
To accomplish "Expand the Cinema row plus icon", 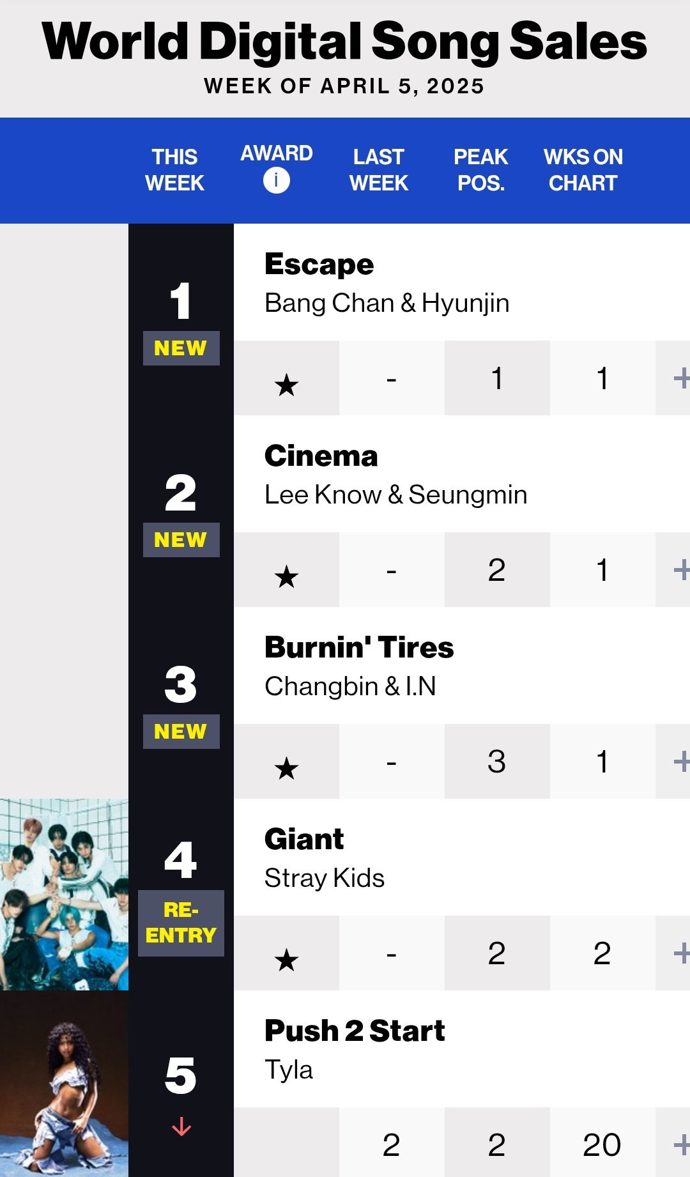I will (x=682, y=569).
